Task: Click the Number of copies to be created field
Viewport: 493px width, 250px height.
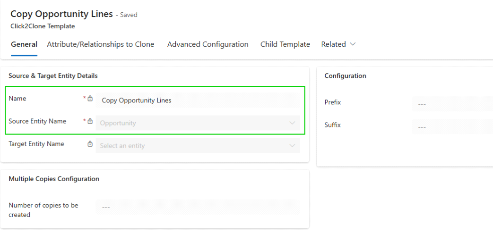Action: coord(198,207)
